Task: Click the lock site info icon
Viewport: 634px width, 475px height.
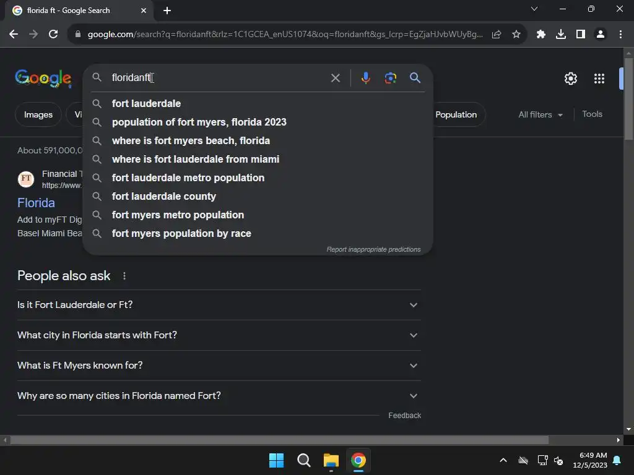Action: (78, 35)
